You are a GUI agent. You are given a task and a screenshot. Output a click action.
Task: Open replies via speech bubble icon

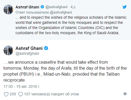pyautogui.click(x=20, y=94)
